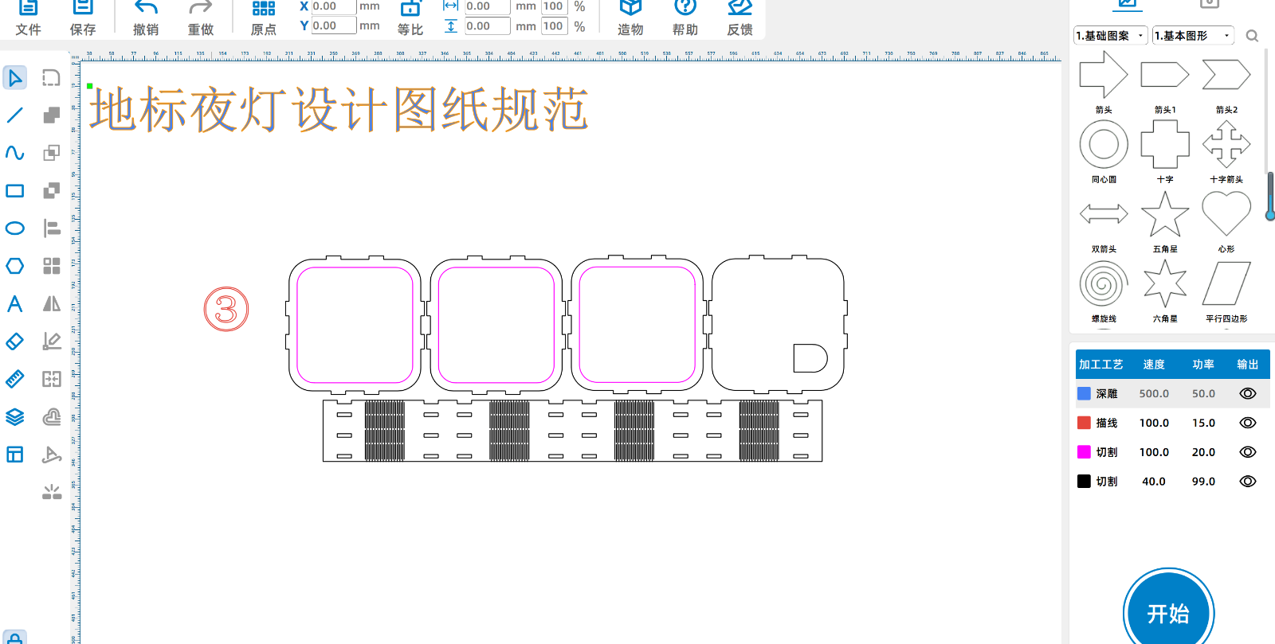
Task: Insert the 平行四边形 parallelogram shape
Action: coord(1226,283)
